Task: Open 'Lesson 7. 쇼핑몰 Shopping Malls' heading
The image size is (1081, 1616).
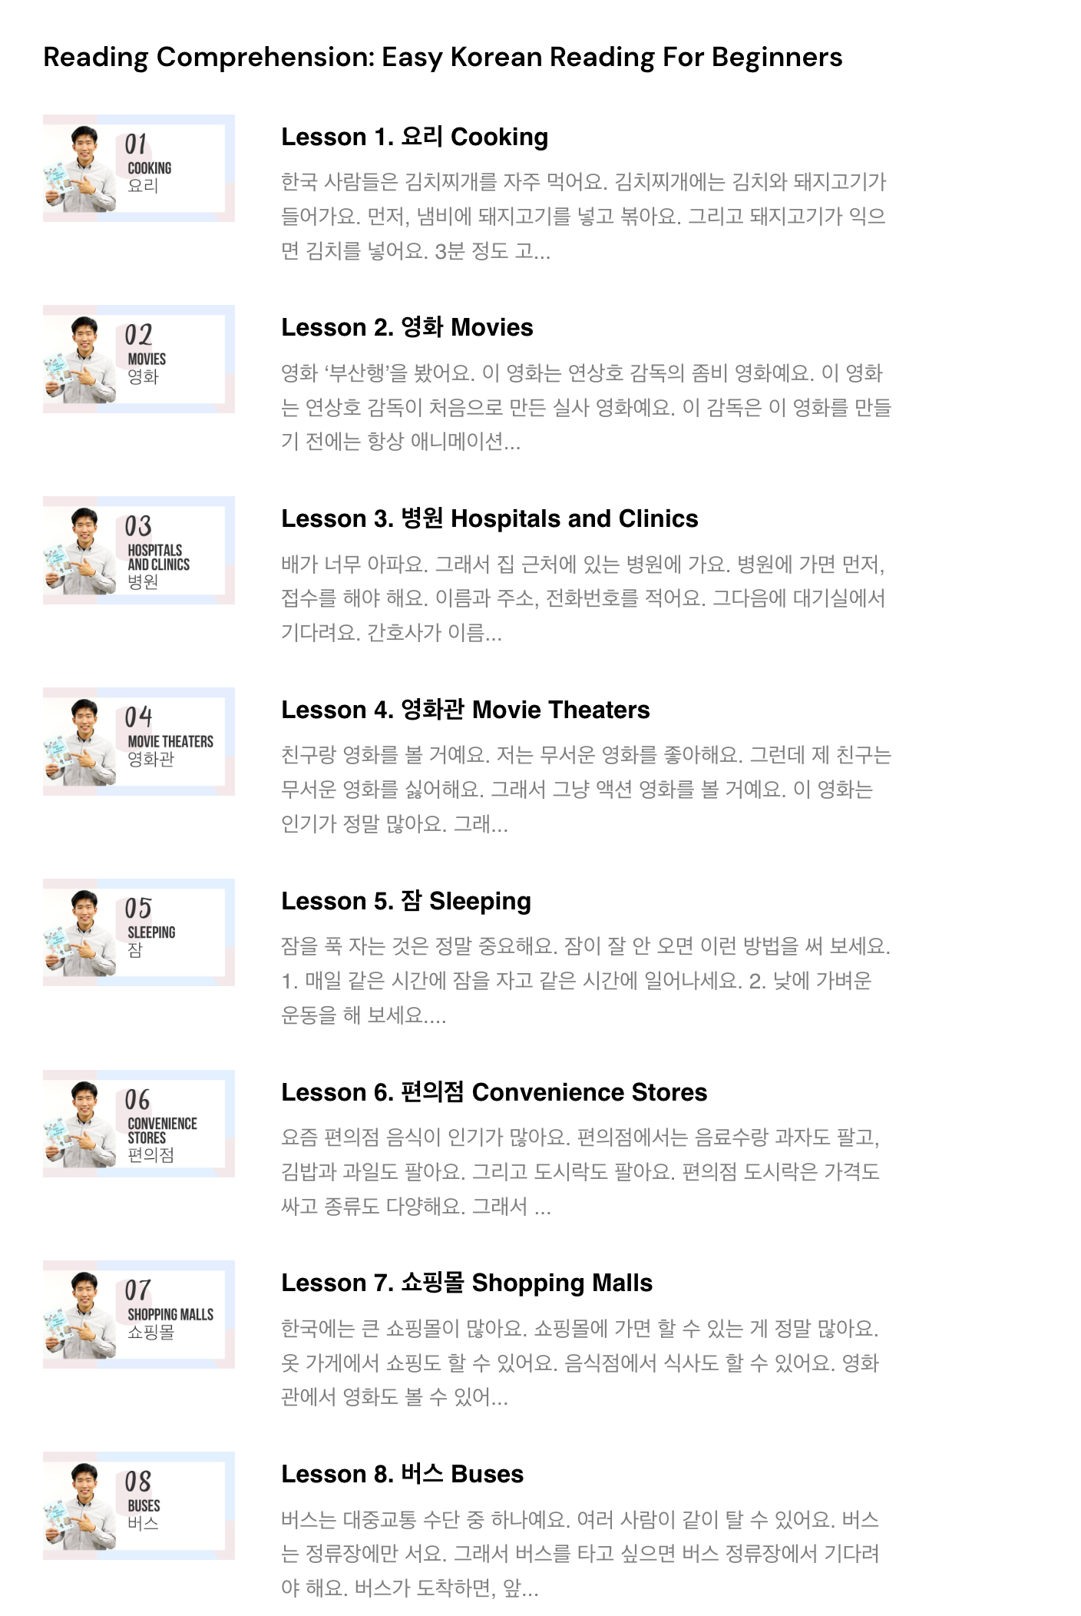Action: pos(467,1283)
